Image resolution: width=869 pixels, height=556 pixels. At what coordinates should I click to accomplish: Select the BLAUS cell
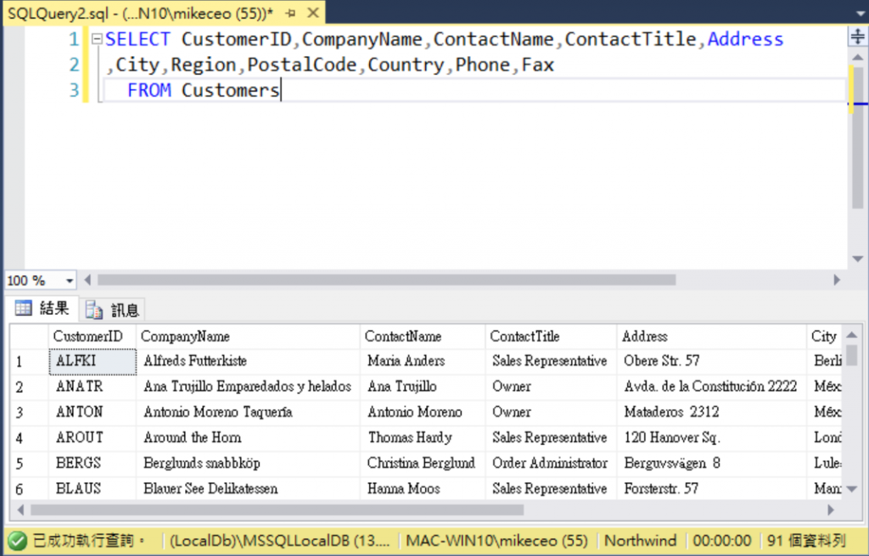[x=93, y=489]
